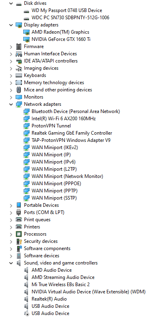The image size is (148, 317).
Task: Click the Display adapters category icon
Action: coord(19,25)
